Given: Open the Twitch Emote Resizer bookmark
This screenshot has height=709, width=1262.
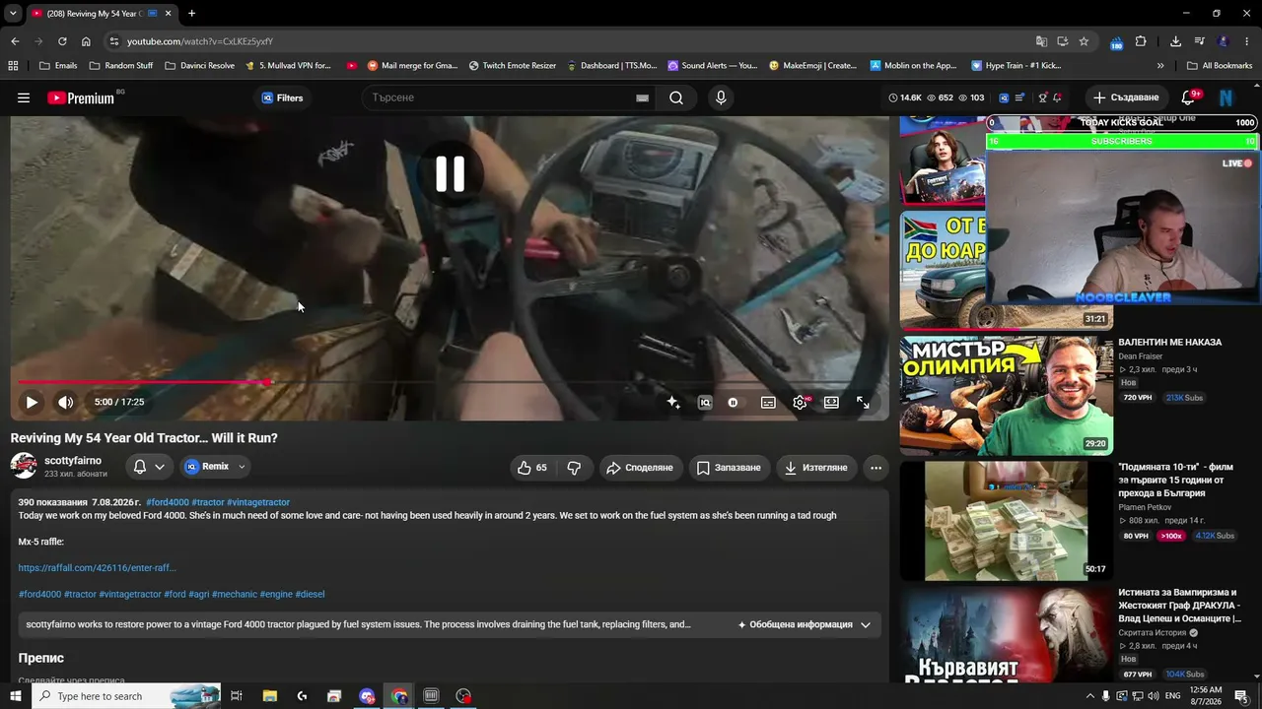Looking at the screenshot, I should pyautogui.click(x=513, y=66).
